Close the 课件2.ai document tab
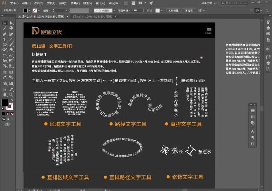This screenshot has width=272, height=191. point(67,17)
